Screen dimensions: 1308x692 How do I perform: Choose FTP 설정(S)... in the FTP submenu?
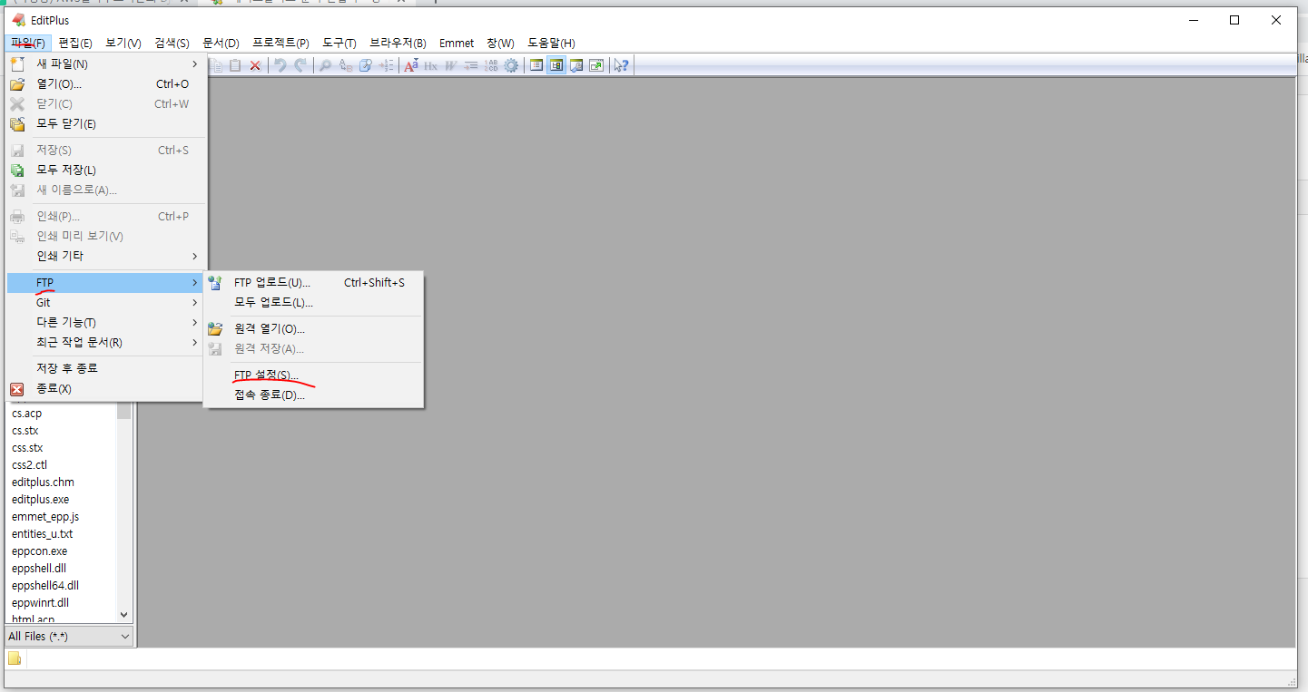click(x=313, y=375)
